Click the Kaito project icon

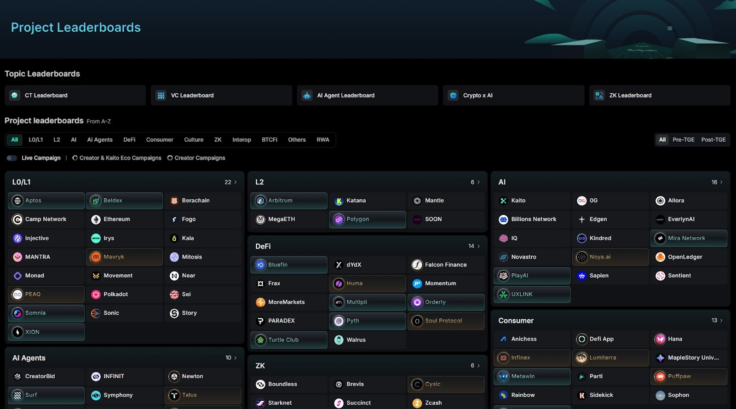pyautogui.click(x=503, y=201)
